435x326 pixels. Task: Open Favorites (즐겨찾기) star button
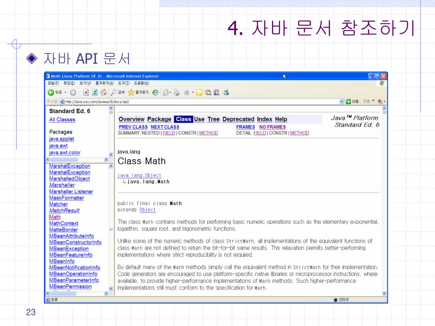coord(138,92)
